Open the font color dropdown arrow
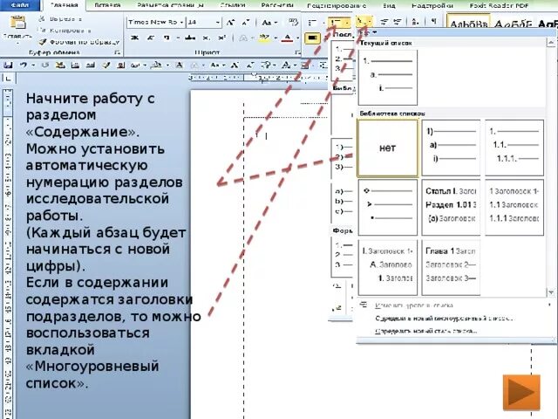This screenshot has width=558, height=419. (x=297, y=38)
